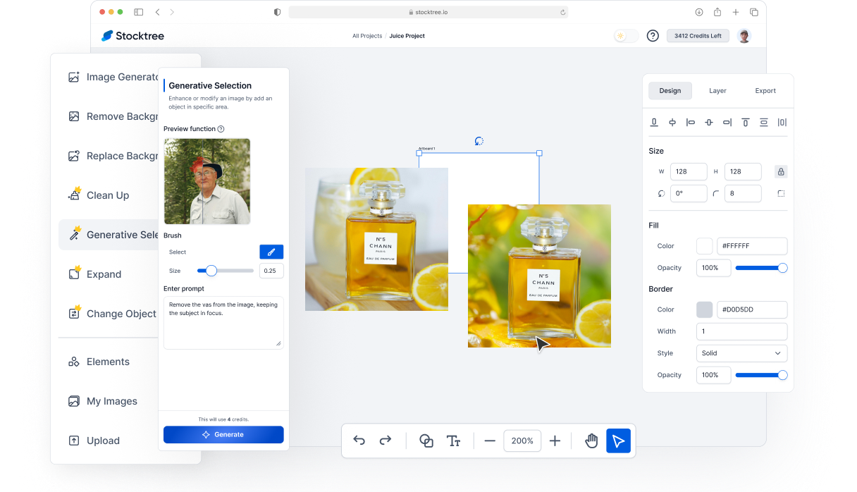The width and height of the screenshot is (857, 492).
Task: Open the 3412 Credits Left menu
Action: 698,36
